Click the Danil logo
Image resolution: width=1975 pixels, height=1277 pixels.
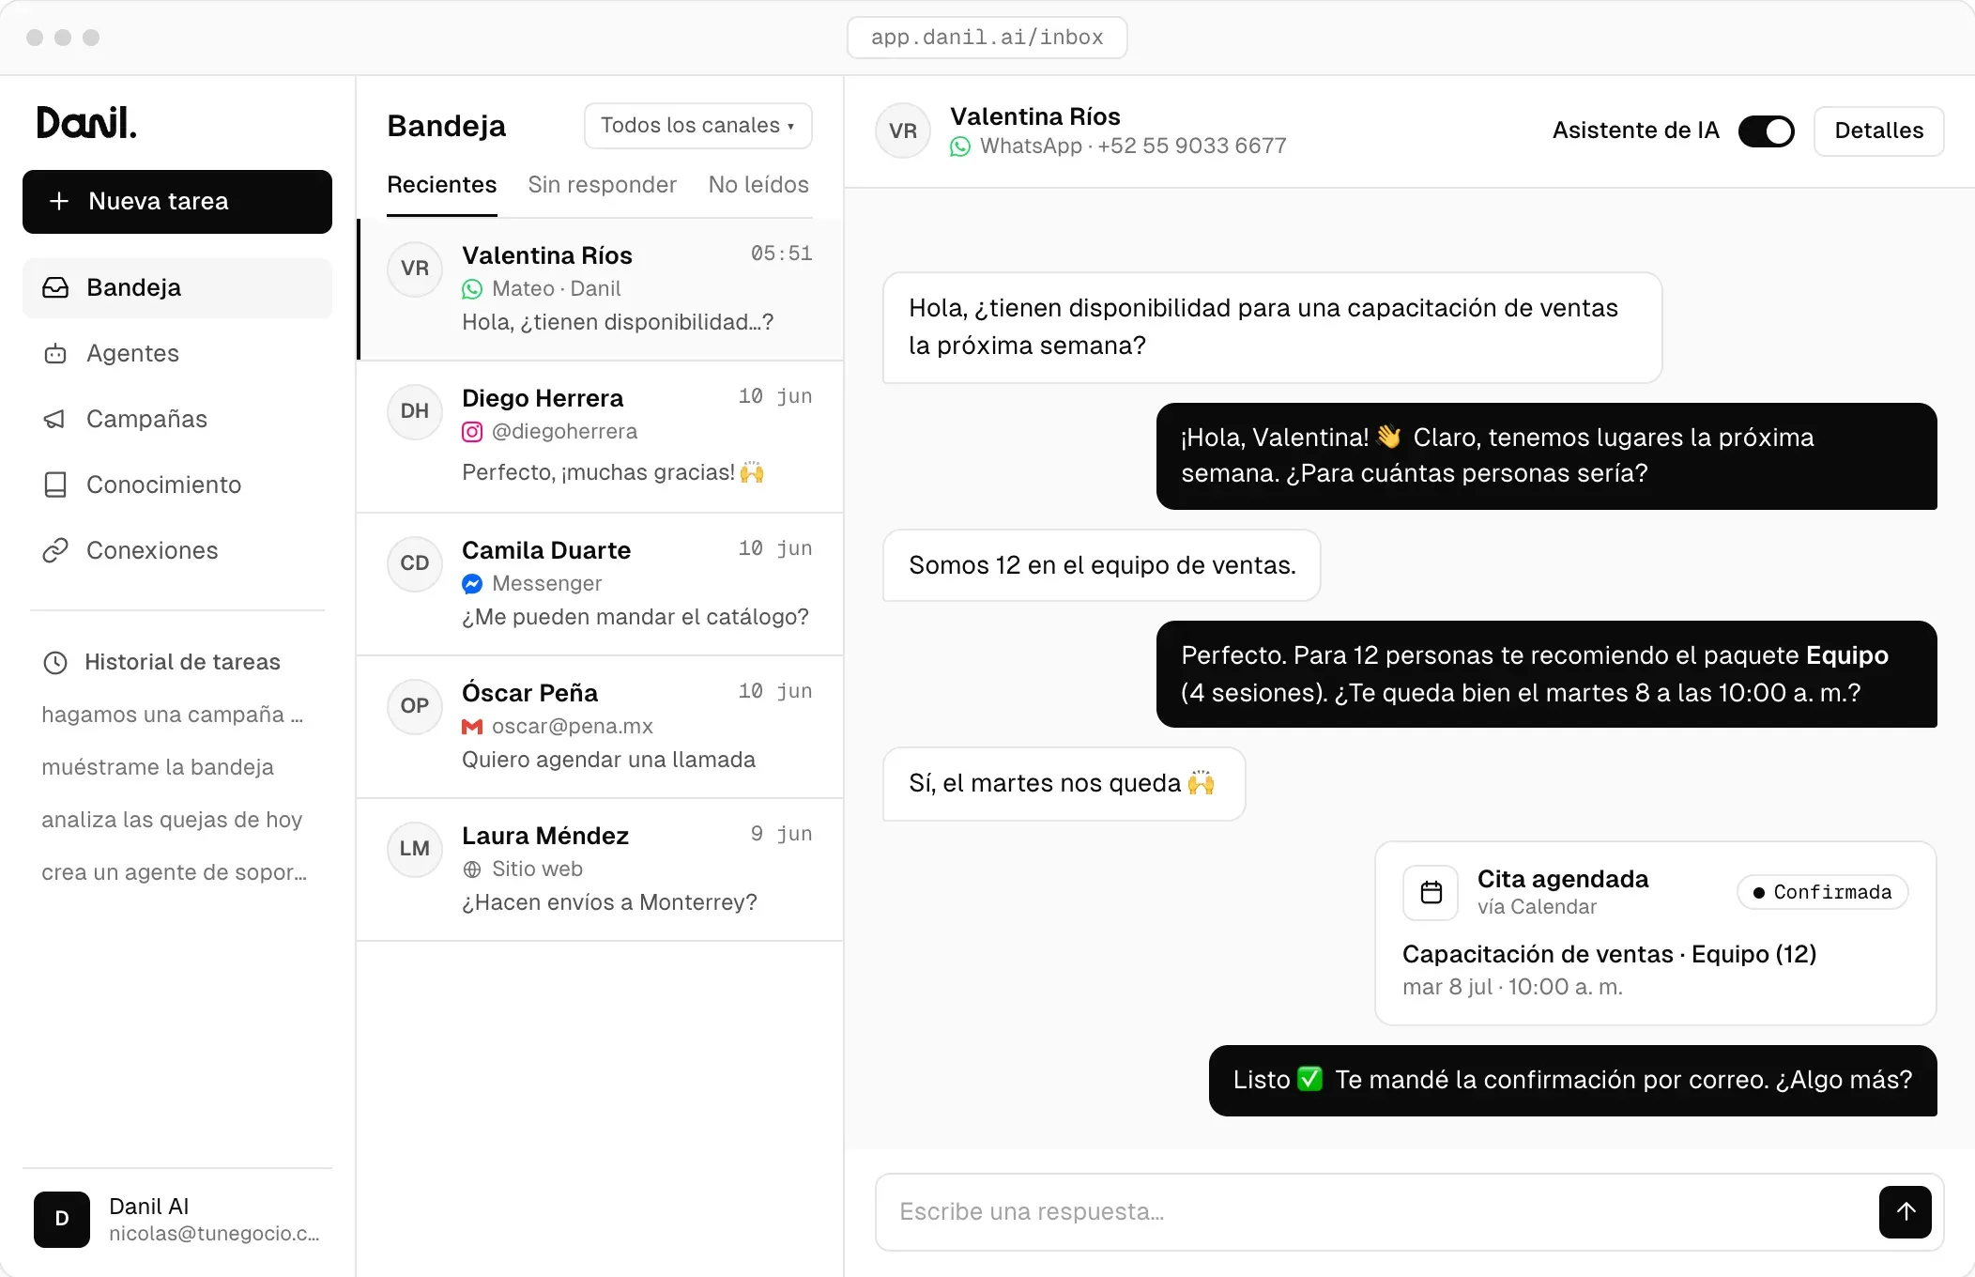point(86,123)
